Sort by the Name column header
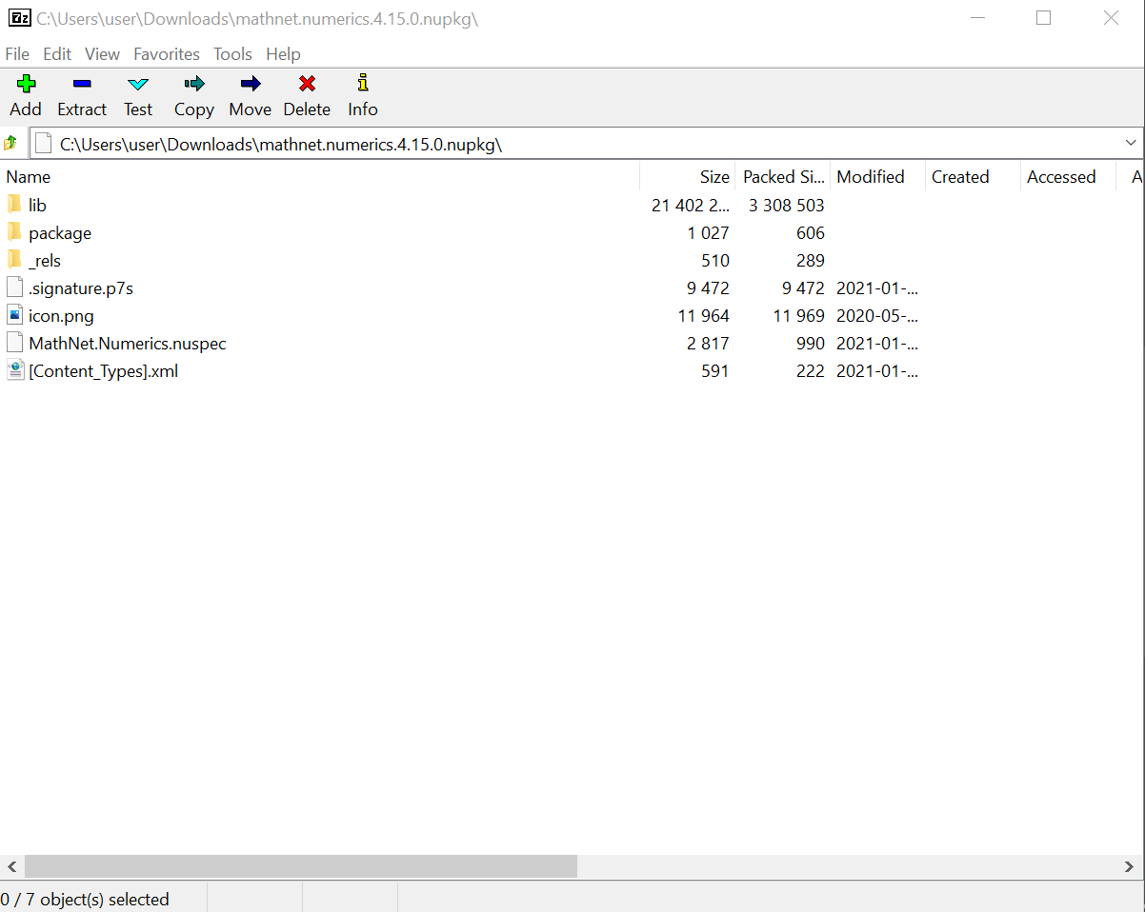1145x912 pixels. pos(320,177)
